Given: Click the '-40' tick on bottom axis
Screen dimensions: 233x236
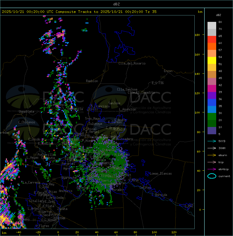Looking at the screenshot, I should click(18, 232).
